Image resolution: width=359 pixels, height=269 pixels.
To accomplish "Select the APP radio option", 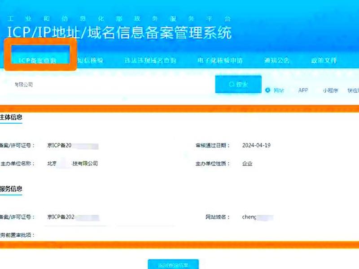I will coord(303,91).
